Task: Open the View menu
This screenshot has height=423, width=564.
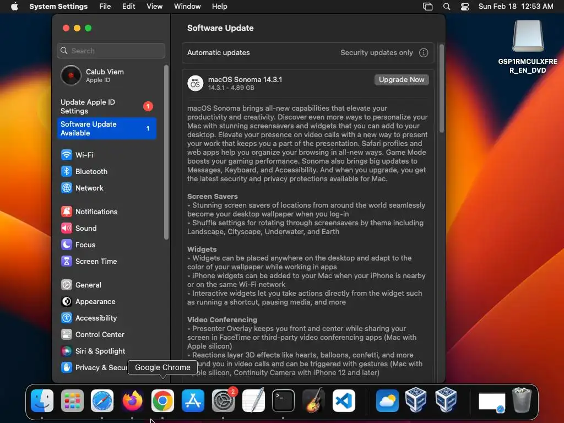Action: [154, 7]
